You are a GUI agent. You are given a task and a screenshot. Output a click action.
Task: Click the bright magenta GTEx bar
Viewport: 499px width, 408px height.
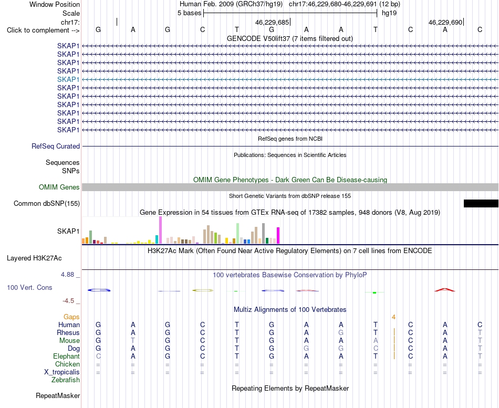[x=278, y=236]
